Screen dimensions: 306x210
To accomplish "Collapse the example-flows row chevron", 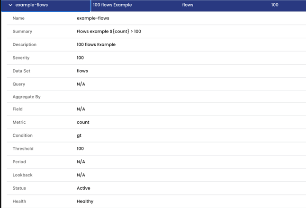I will pyautogui.click(x=10, y=5).
